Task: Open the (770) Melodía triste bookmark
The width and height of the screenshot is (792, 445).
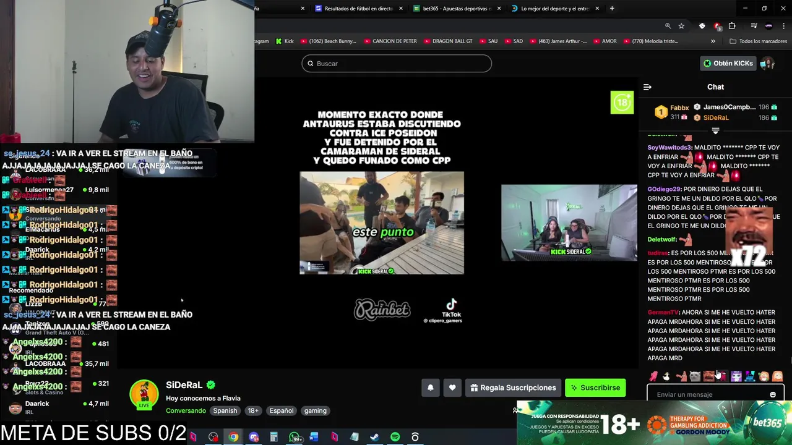Action: [x=651, y=41]
